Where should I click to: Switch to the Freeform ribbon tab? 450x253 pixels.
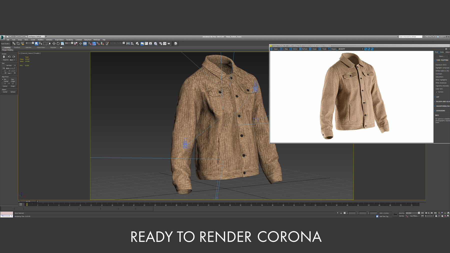[17, 47]
